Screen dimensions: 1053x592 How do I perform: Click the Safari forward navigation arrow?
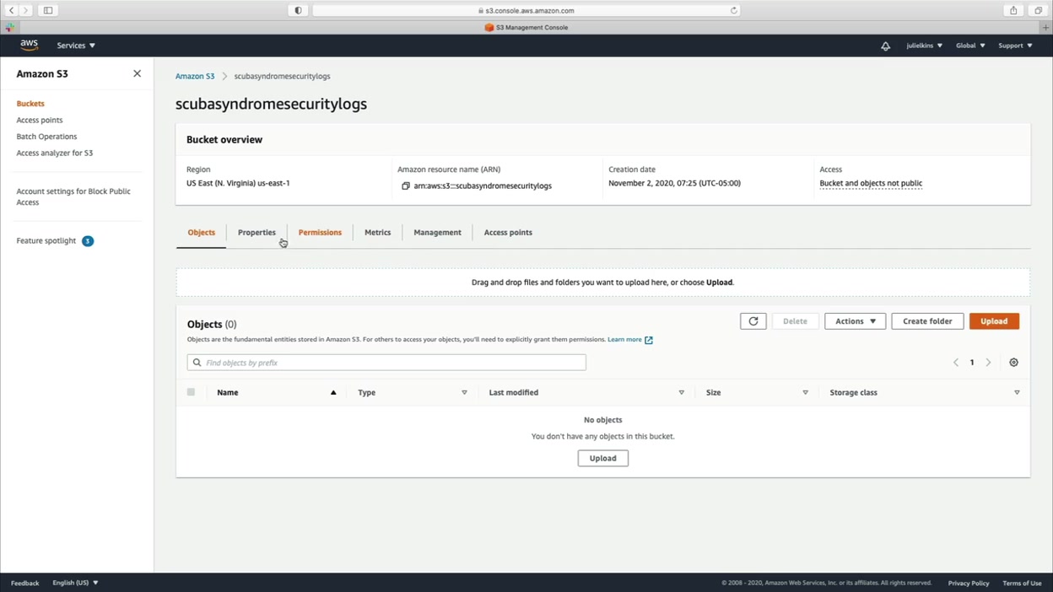tap(25, 10)
